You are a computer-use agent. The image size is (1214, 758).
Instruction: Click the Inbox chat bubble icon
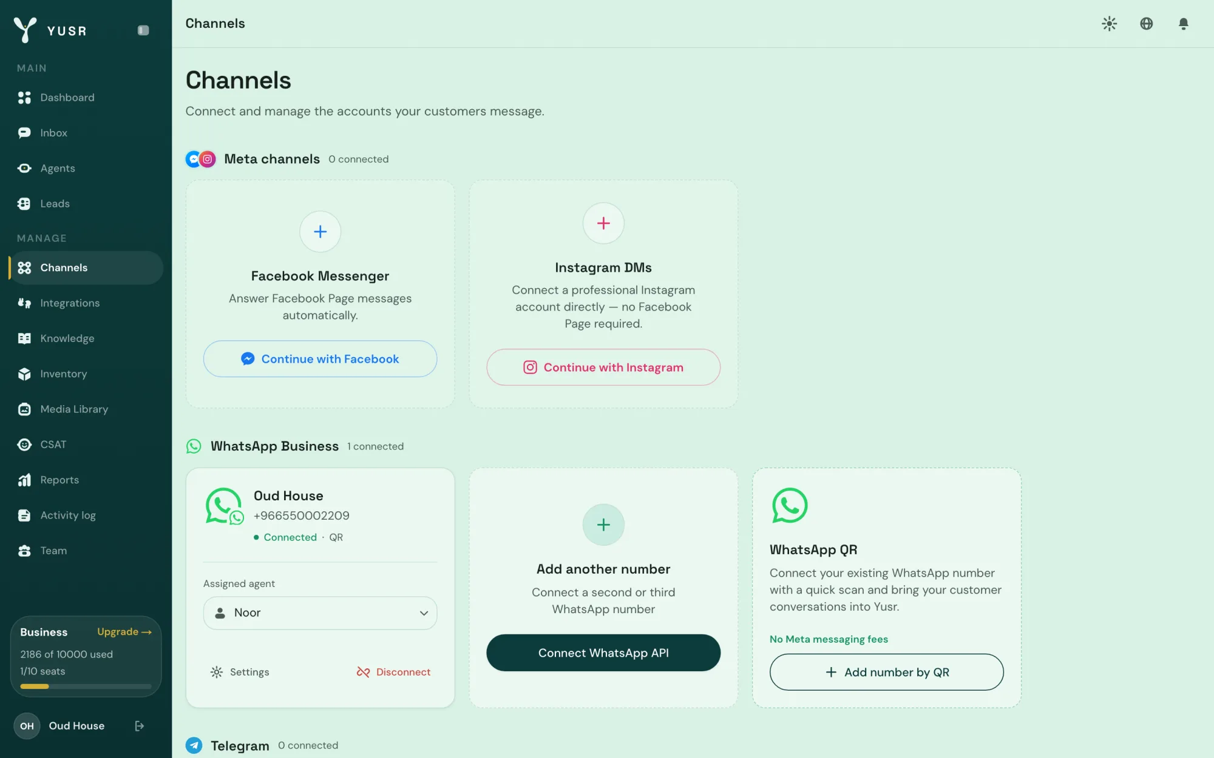click(x=24, y=133)
